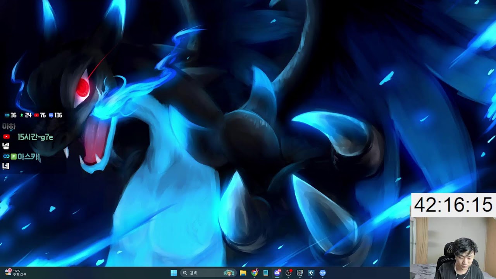
Task: Click the taskbar search box
Action: point(209,273)
